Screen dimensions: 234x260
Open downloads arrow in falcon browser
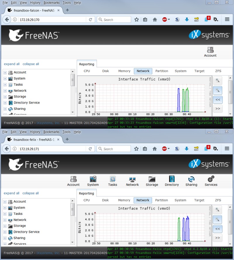pos(187,20)
